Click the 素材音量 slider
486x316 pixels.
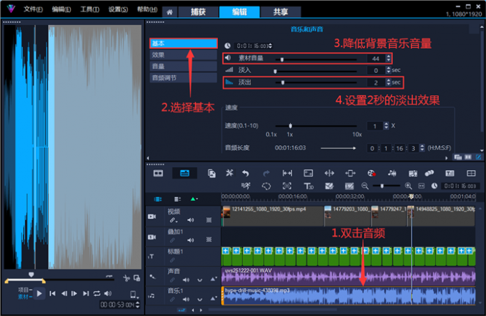click(x=316, y=59)
